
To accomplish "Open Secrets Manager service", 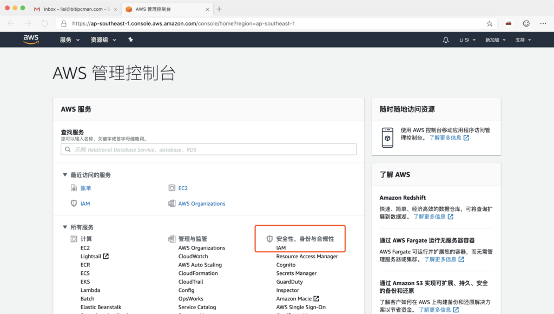I will pos(296,273).
